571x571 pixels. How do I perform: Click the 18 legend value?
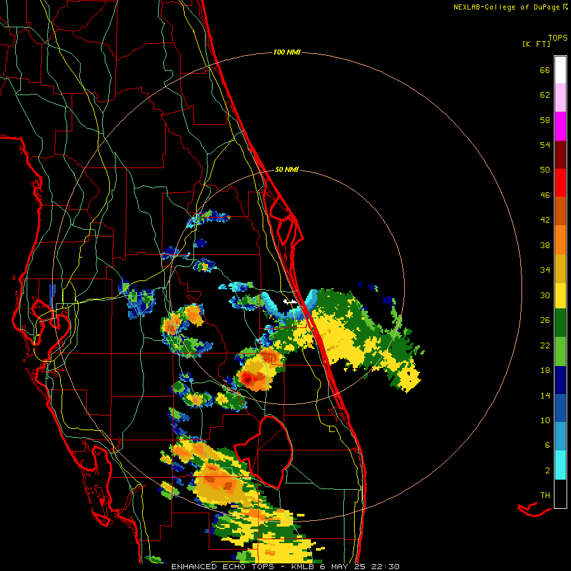click(x=545, y=371)
